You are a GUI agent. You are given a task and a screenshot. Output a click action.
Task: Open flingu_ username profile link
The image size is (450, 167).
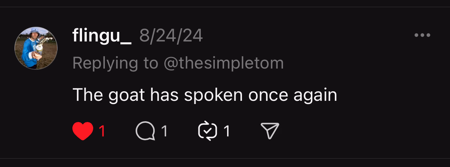pyautogui.click(x=102, y=37)
